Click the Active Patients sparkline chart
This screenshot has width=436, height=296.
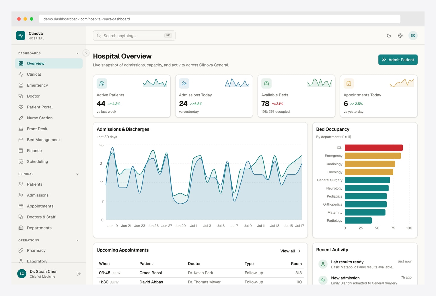point(155,83)
